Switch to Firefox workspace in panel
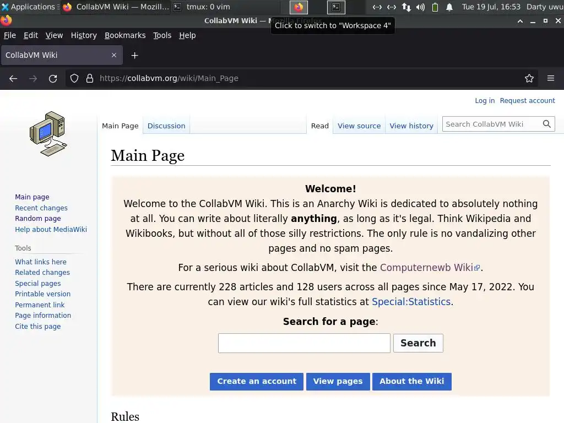564x423 pixels. pyautogui.click(x=299, y=7)
